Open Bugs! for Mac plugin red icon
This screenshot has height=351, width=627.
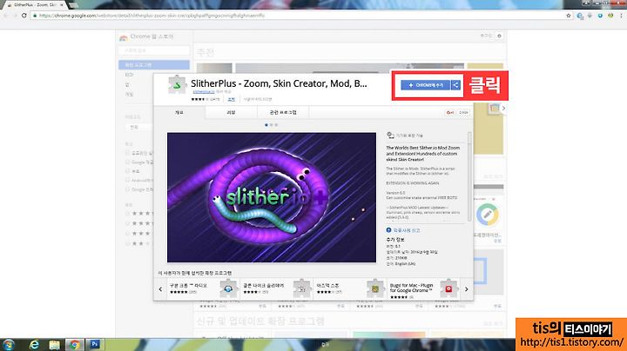tap(448, 288)
